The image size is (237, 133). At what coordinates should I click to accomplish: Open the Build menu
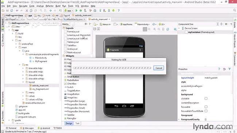click(58, 6)
